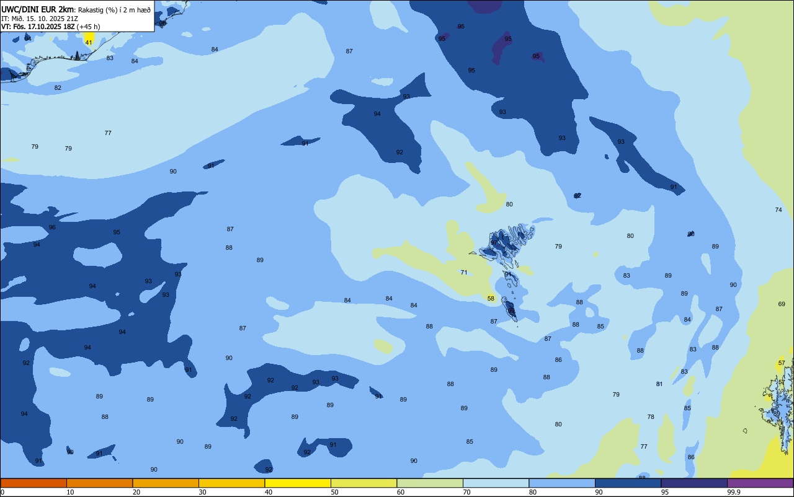Click the 20–30 legend color segment
This screenshot has width=794, height=497.
click(x=166, y=483)
